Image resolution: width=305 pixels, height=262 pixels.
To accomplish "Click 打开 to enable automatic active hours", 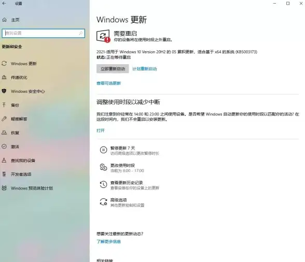I will pos(101,130).
